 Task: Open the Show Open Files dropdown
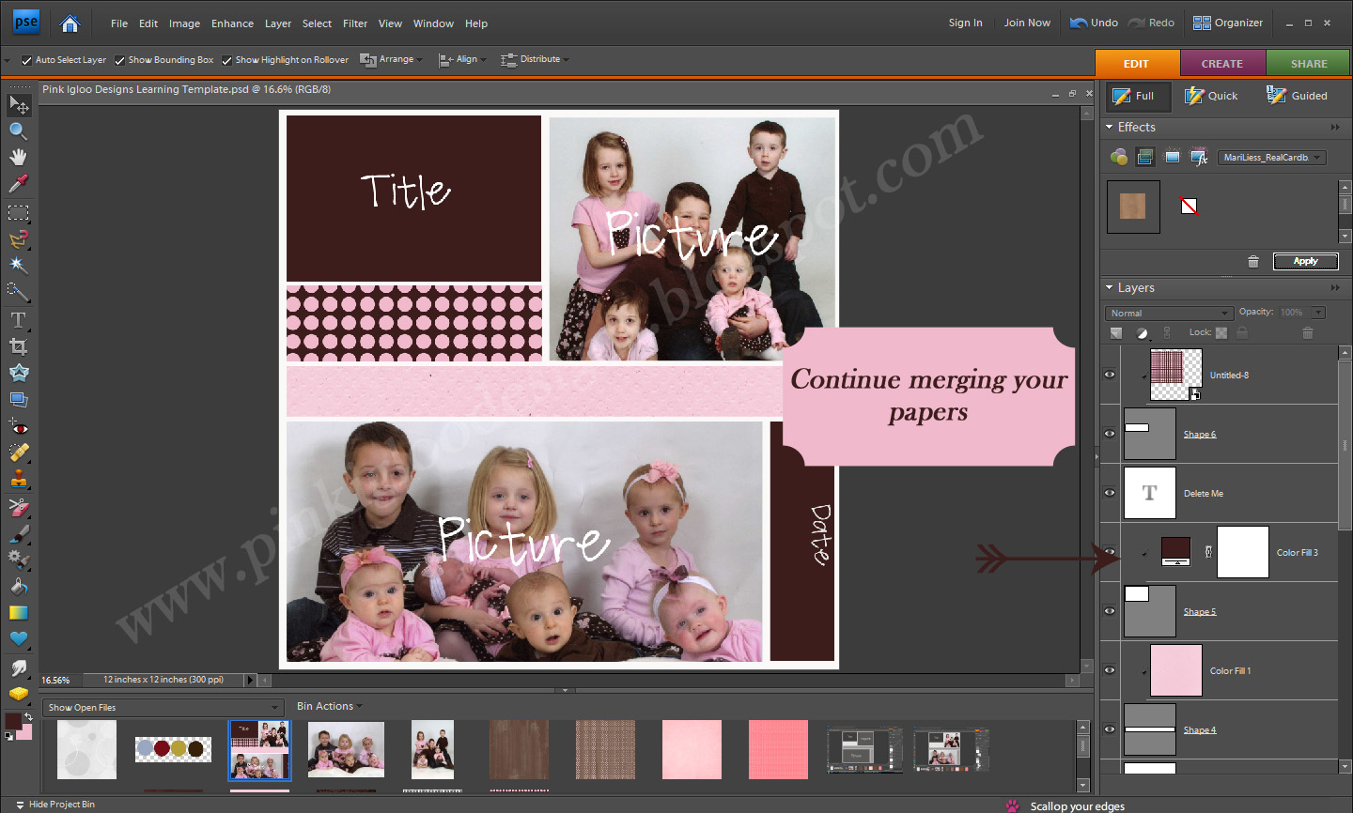tap(163, 707)
